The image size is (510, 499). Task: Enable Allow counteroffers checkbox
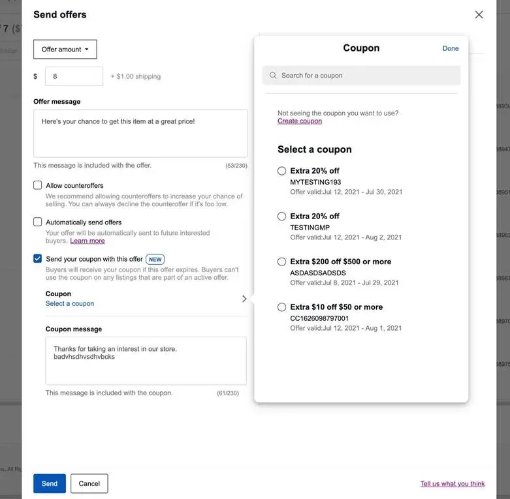click(x=38, y=185)
